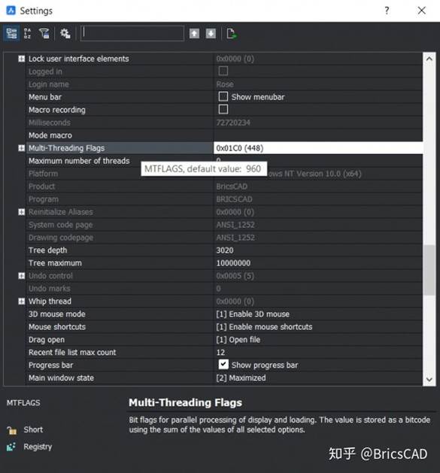
Task: Click into the settings search field
Action: (132, 33)
